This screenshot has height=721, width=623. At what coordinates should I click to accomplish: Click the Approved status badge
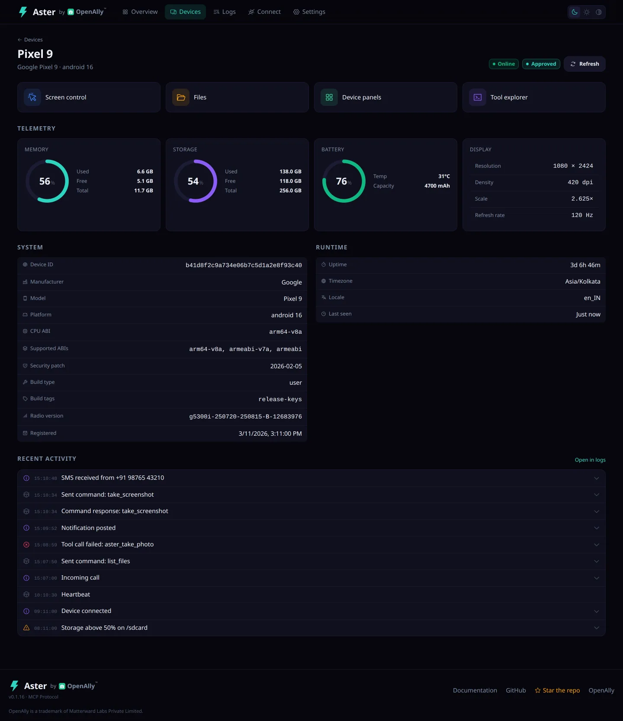541,64
